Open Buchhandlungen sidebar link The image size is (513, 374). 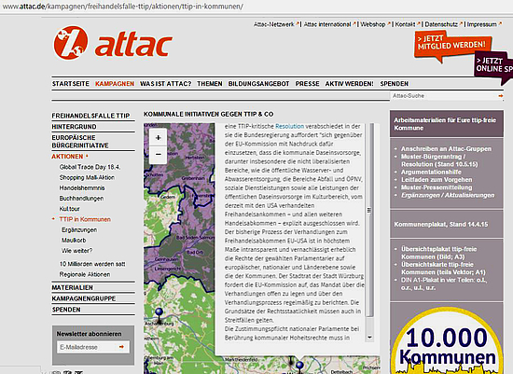click(x=81, y=199)
